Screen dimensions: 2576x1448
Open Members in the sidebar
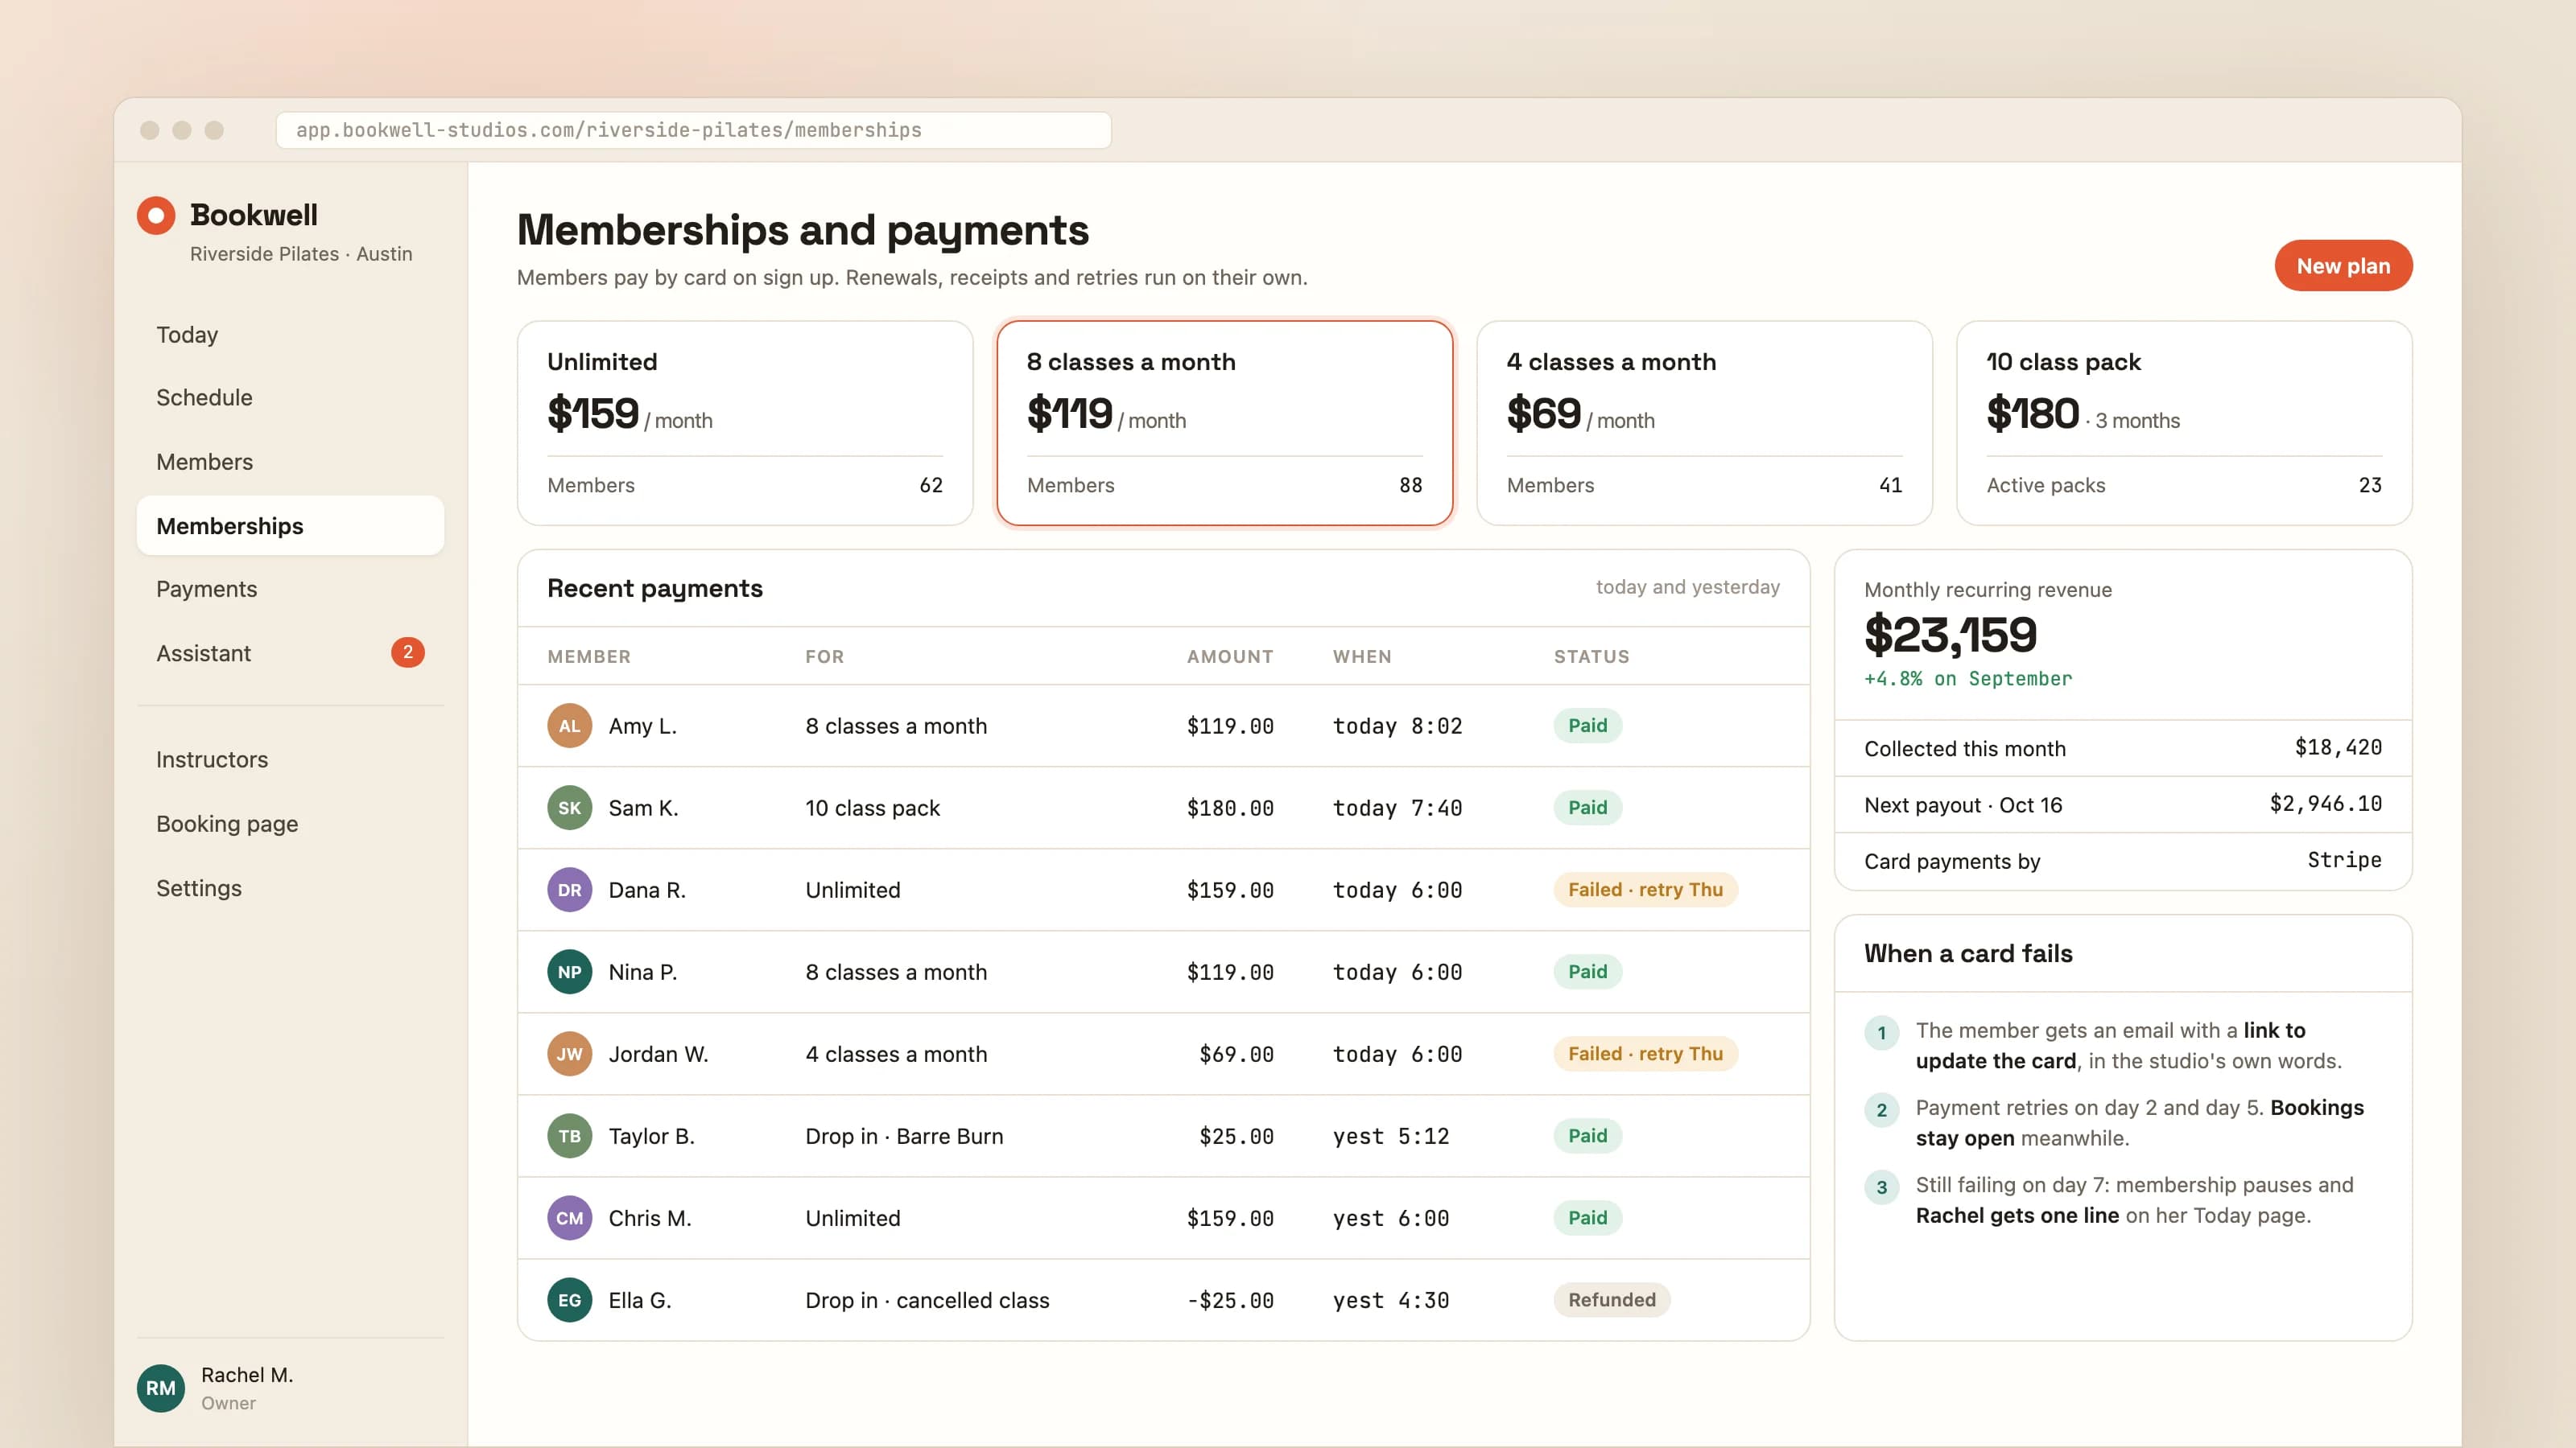coord(290,462)
